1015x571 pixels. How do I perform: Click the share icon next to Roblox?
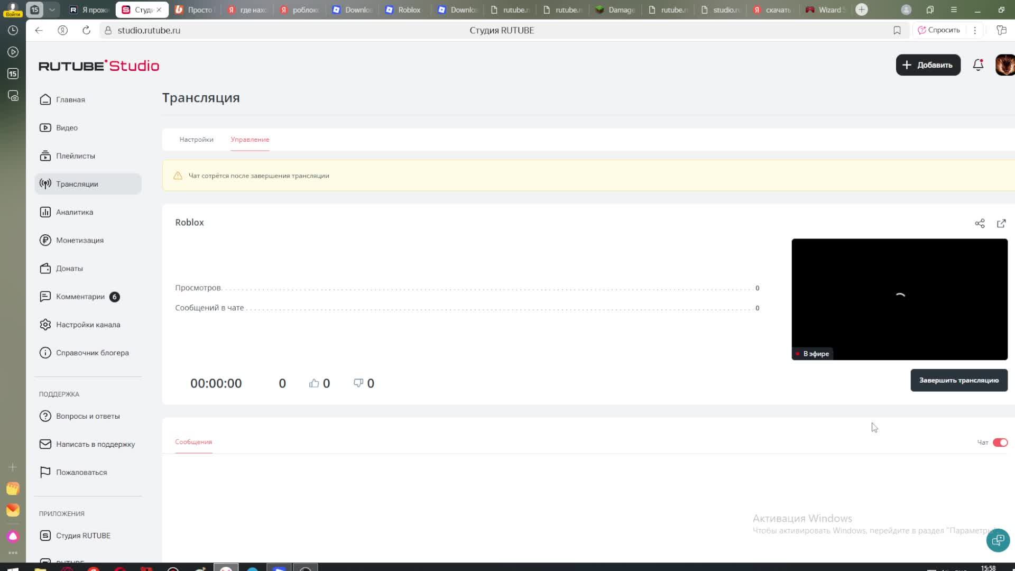(x=980, y=224)
